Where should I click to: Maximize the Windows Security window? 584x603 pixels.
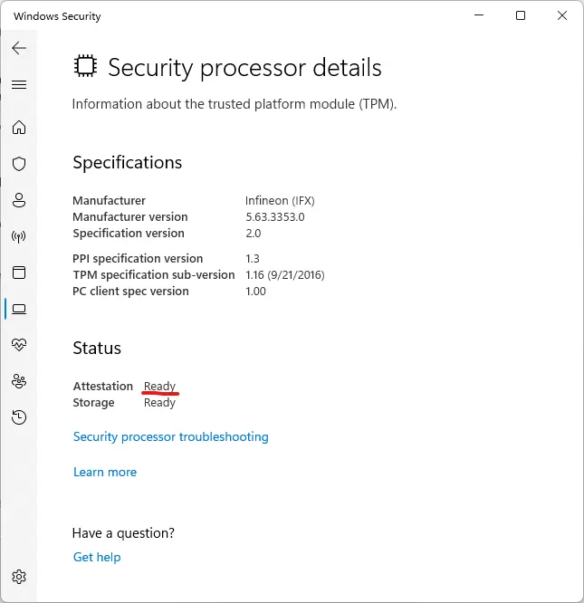pos(521,15)
